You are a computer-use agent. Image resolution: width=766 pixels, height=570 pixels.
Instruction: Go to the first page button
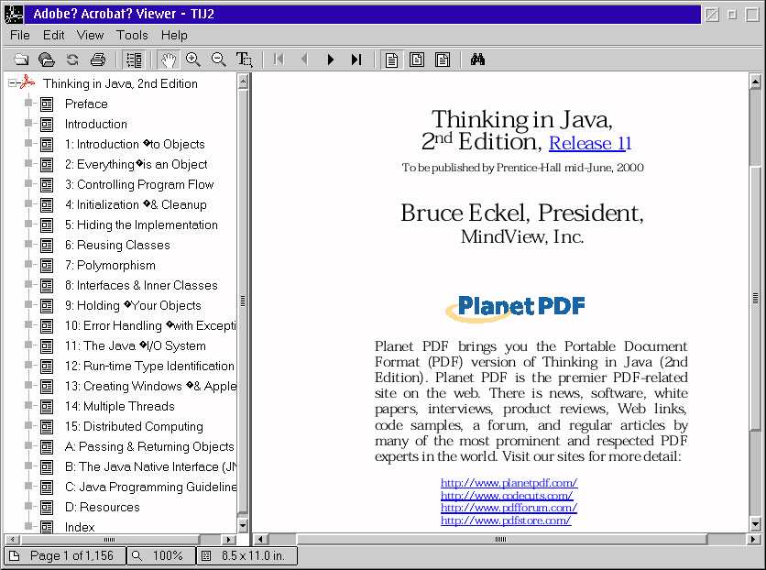click(x=279, y=60)
